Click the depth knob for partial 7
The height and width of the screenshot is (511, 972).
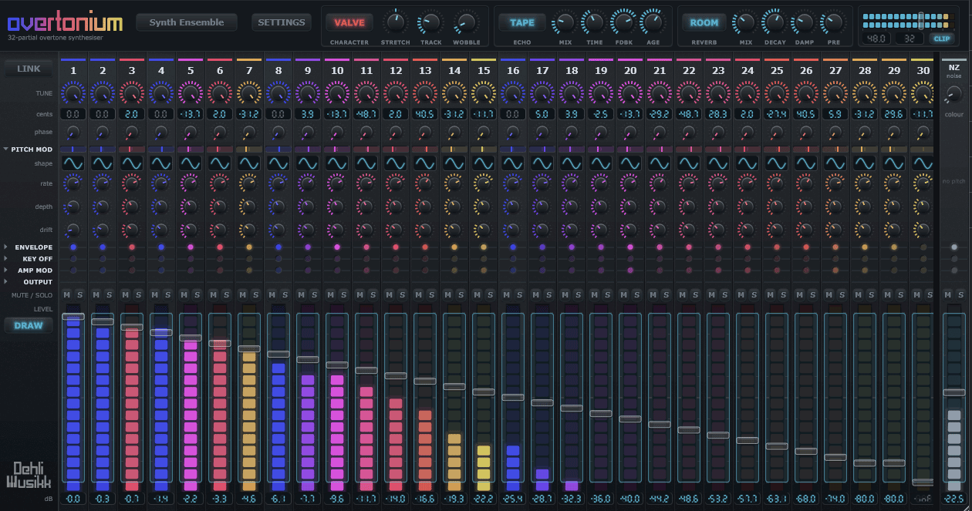pyautogui.click(x=249, y=207)
